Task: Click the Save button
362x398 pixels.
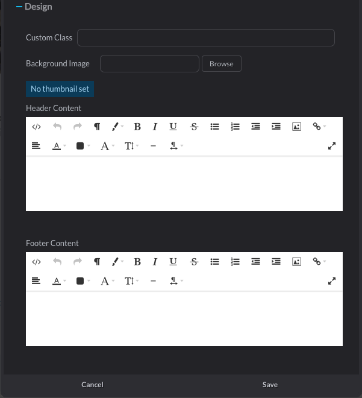Action: click(x=270, y=385)
